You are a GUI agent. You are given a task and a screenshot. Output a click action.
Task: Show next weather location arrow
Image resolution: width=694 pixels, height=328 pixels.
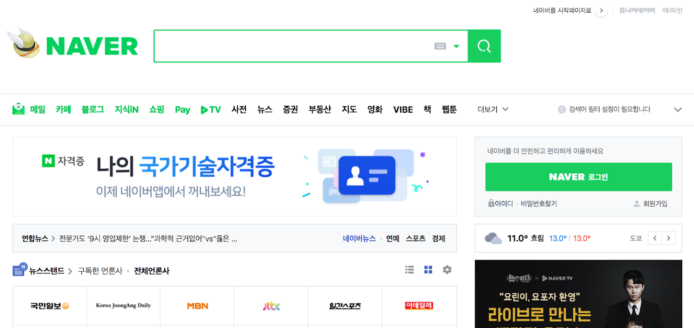click(668, 238)
